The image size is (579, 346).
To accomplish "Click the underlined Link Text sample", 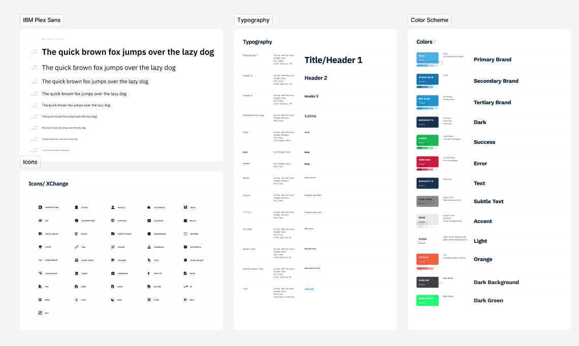I will [x=309, y=289].
